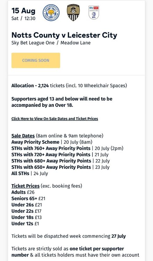The width and height of the screenshot is (153, 261).
Task: Click the supporters aged 13 and below notice
Action: [62, 102]
